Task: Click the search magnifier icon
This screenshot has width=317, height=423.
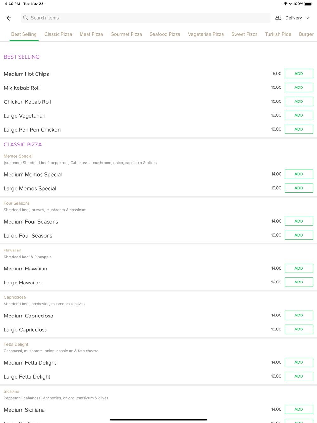Action: pos(26,18)
